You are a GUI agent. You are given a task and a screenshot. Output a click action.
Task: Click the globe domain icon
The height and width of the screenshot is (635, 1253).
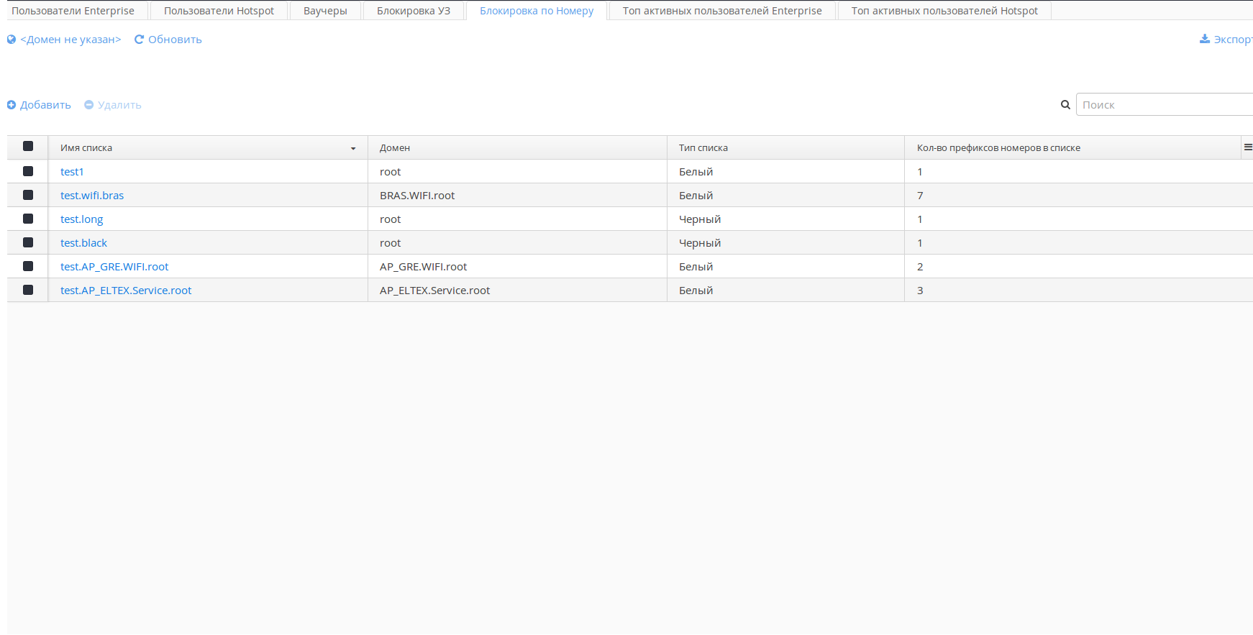click(12, 40)
